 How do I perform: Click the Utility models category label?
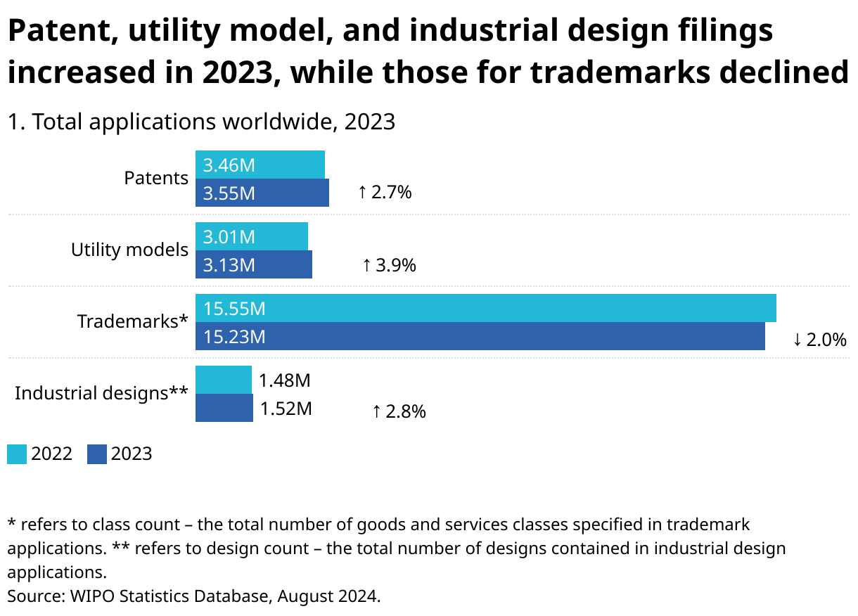[x=129, y=250]
